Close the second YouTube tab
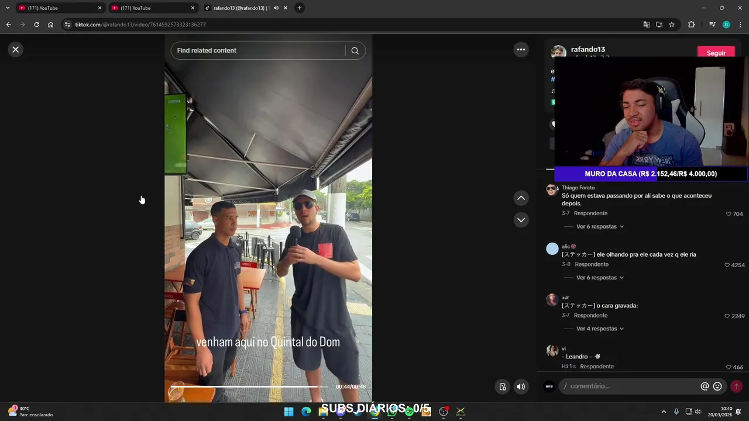 [x=193, y=8]
